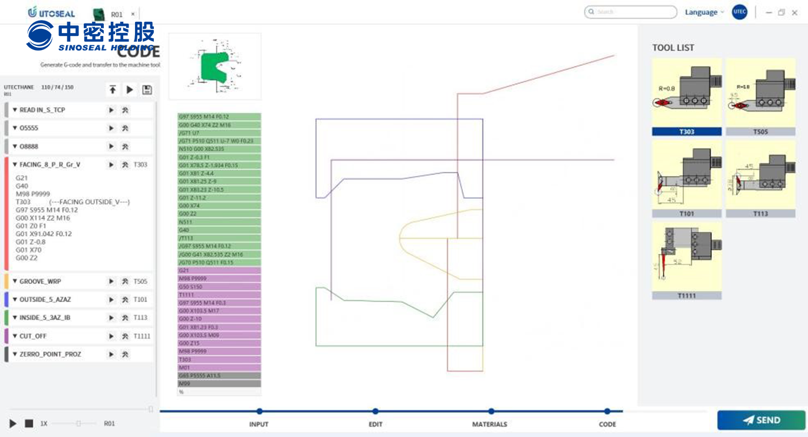
Task: Open the Language dropdown
Action: tap(704, 12)
